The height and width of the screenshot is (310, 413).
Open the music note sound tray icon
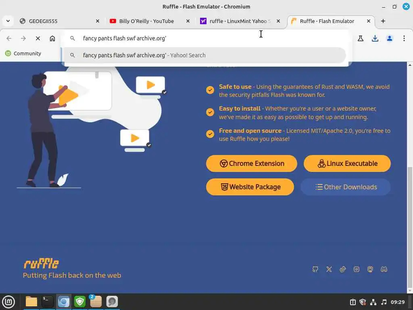coord(384,302)
